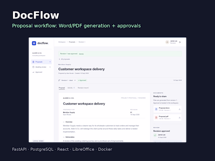Click the back arrow beside All proposals
This screenshot has height=161, width=215.
(x=59, y=59)
